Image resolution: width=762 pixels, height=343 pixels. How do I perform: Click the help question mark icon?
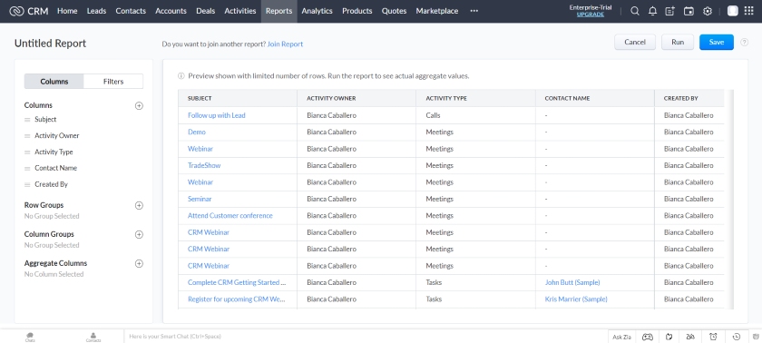click(x=745, y=43)
